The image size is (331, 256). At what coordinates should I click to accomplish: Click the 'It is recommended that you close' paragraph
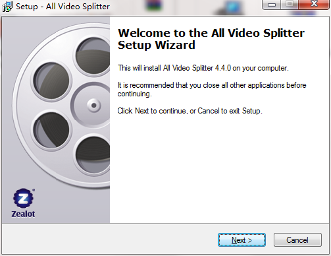(x=212, y=89)
